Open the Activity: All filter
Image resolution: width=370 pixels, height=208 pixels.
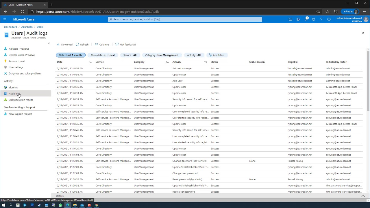click(x=194, y=55)
